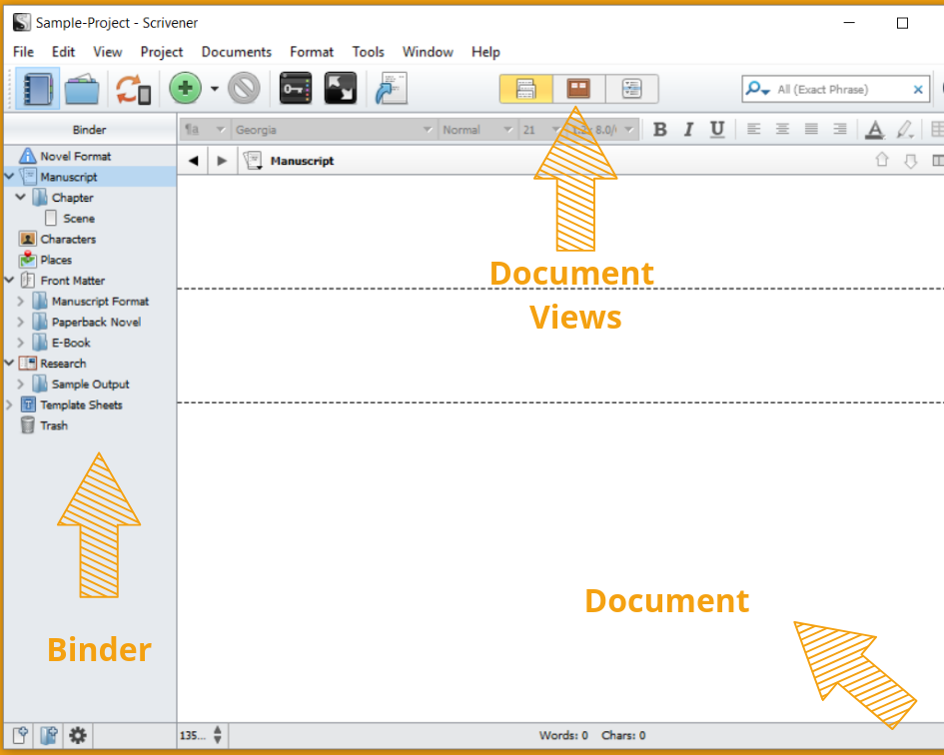
Task: Pick the text color tool
Action: click(875, 130)
